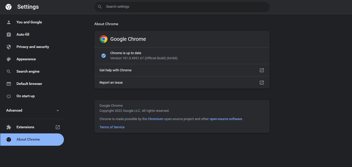
Task: Click the Chrome icon in About Chrome sidebar item
Action: click(9, 140)
